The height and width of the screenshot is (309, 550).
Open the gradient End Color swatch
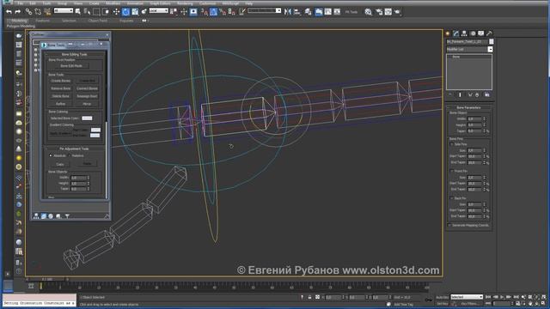point(95,136)
